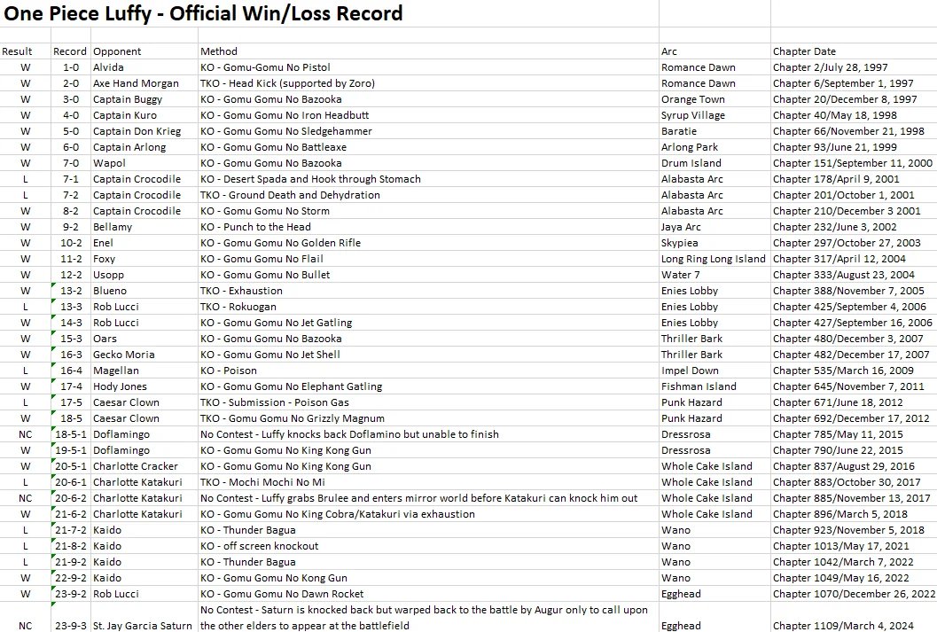The image size is (937, 632).
Task: Click the 'Record' column header cell
Action: tap(71, 51)
